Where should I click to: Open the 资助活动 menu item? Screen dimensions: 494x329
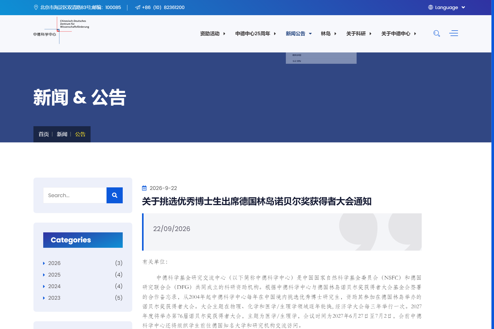210,34
